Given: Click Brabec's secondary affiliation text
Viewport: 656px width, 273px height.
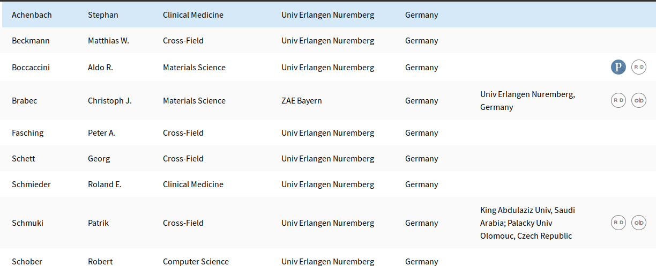Looking at the screenshot, I should click(x=527, y=101).
